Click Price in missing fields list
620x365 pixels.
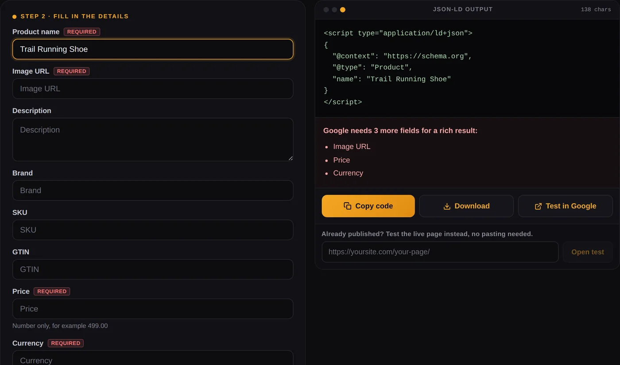(341, 160)
